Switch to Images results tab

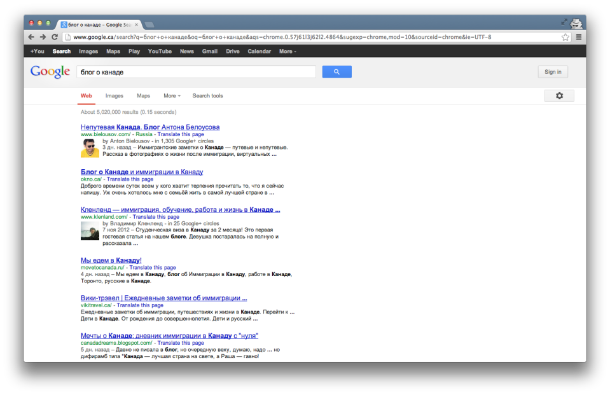point(114,96)
